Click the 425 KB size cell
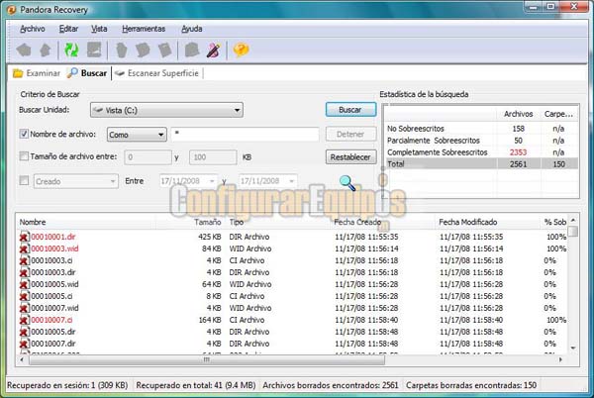The width and height of the screenshot is (594, 398). [x=210, y=237]
